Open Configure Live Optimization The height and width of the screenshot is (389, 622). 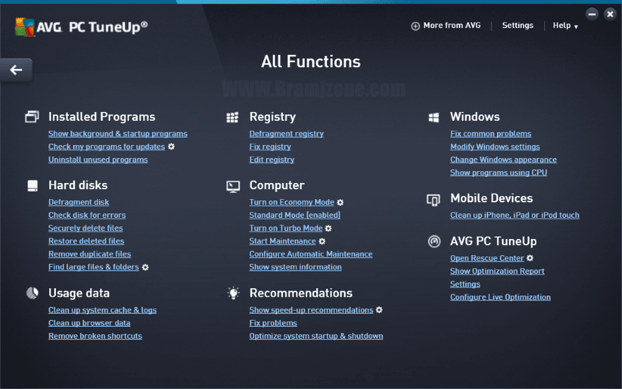coord(500,297)
